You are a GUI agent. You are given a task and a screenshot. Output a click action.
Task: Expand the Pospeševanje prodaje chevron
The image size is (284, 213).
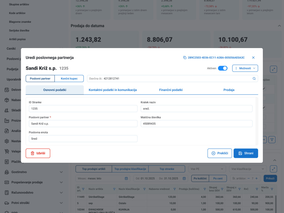coord(61,182)
